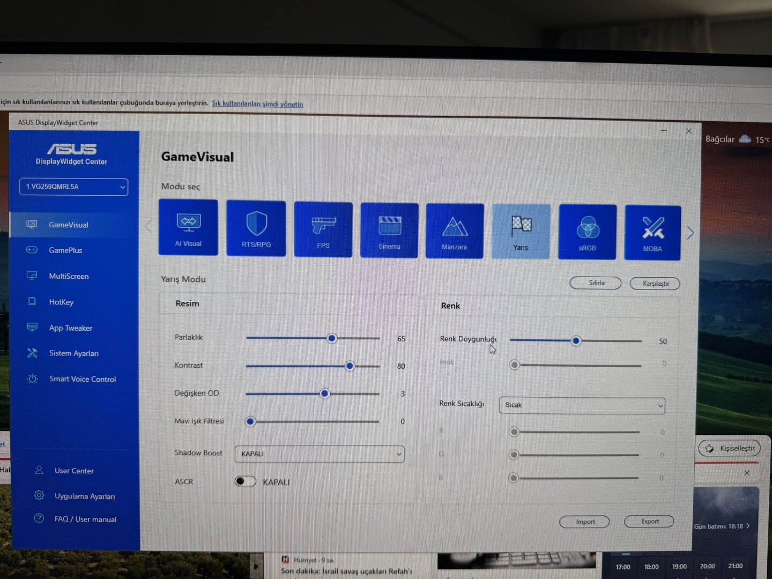Click the G channel slider

(574, 455)
